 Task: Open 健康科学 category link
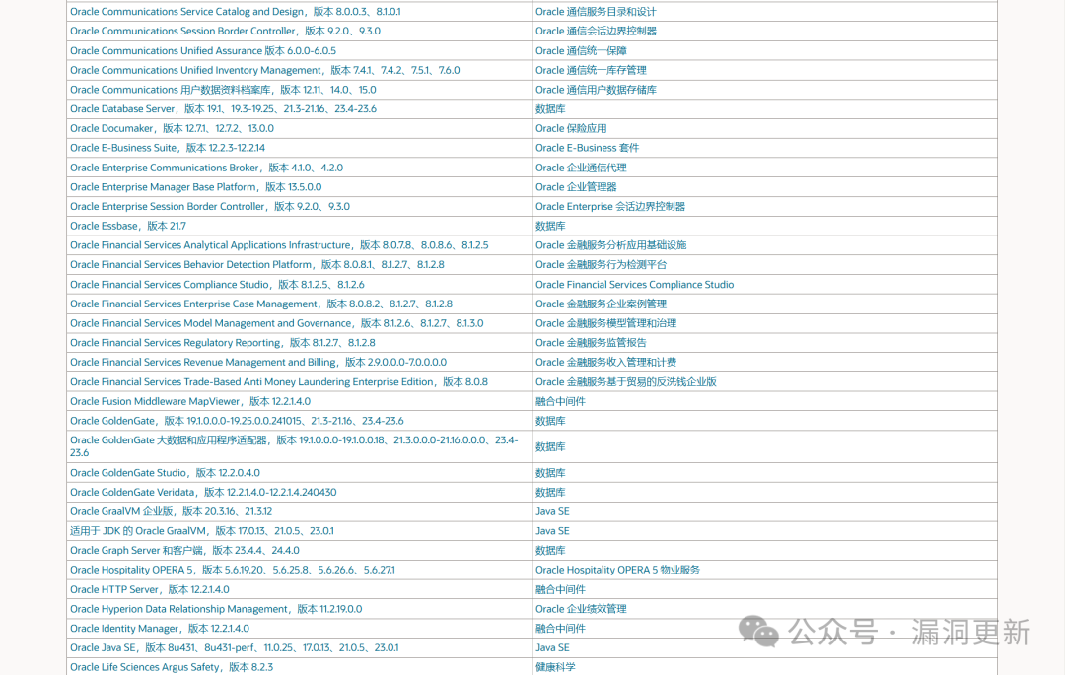pos(555,667)
